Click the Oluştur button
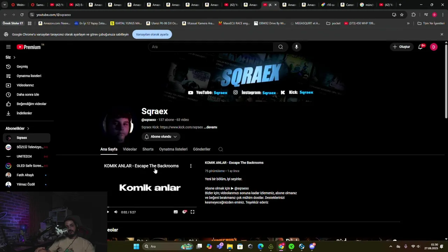This screenshot has height=252, width=448. (401, 47)
